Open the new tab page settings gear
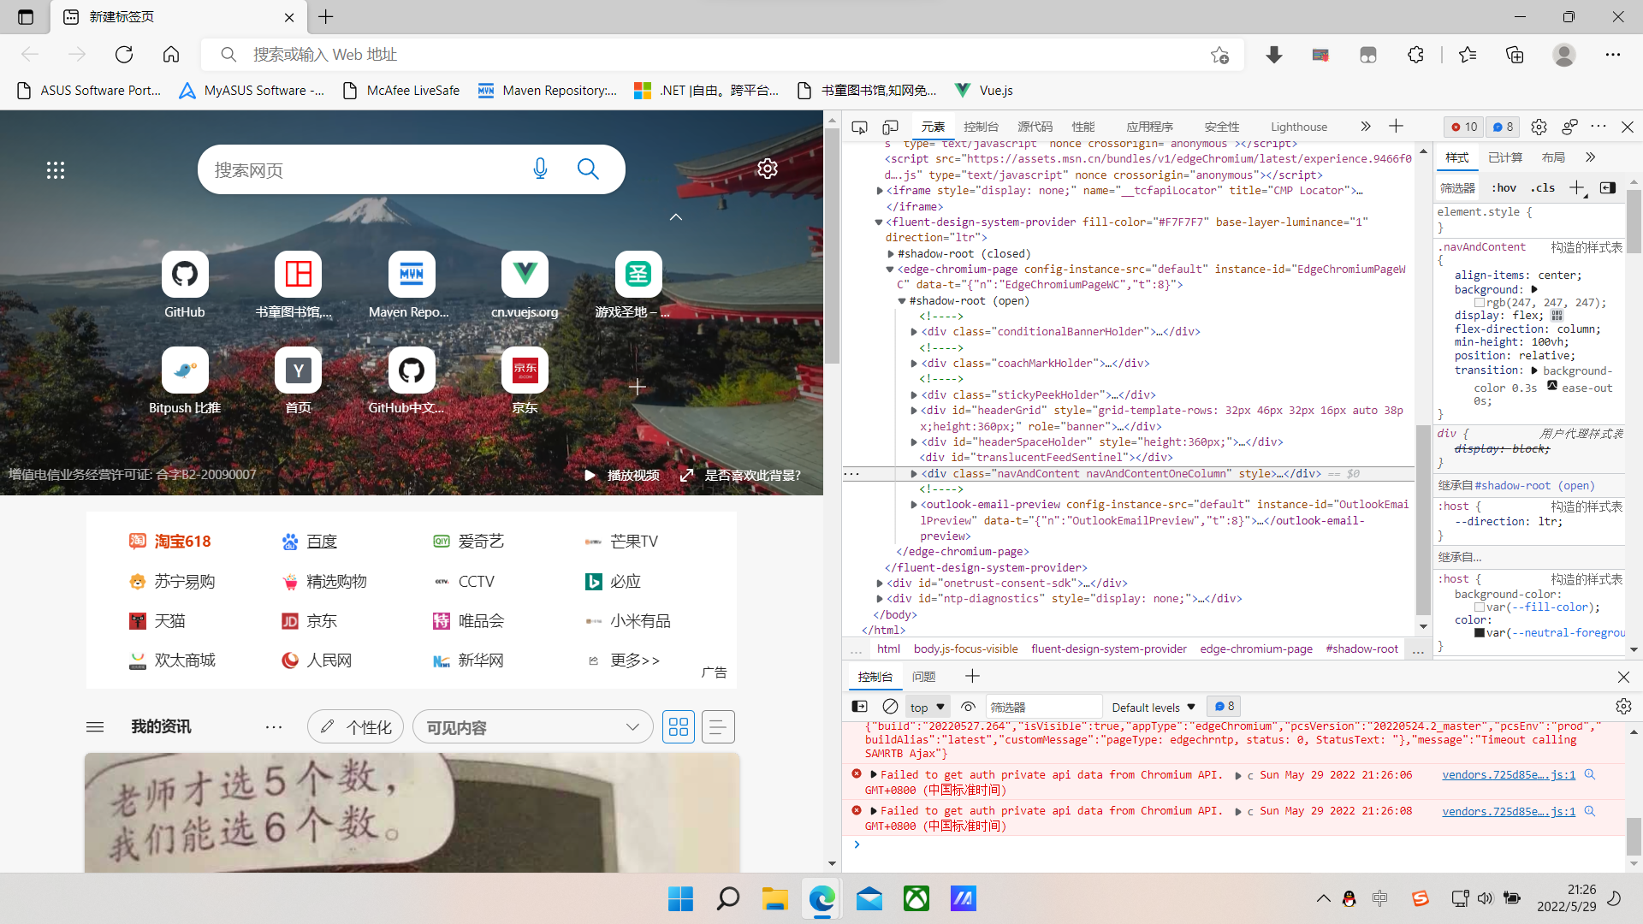Screen dimensions: 1643x924 point(768,169)
